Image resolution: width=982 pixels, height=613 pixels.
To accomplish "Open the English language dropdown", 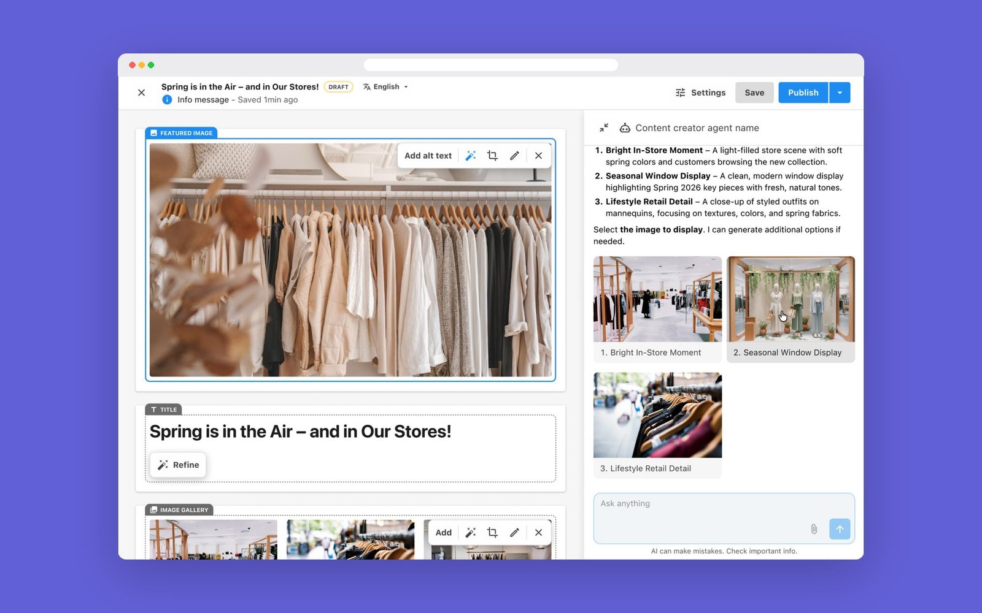I will point(385,86).
